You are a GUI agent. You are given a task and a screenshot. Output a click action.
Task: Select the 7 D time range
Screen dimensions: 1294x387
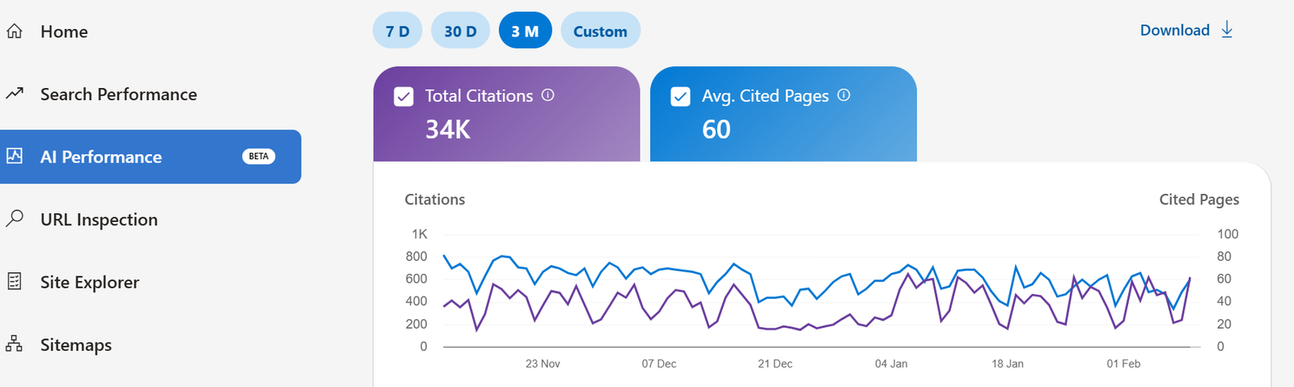397,31
